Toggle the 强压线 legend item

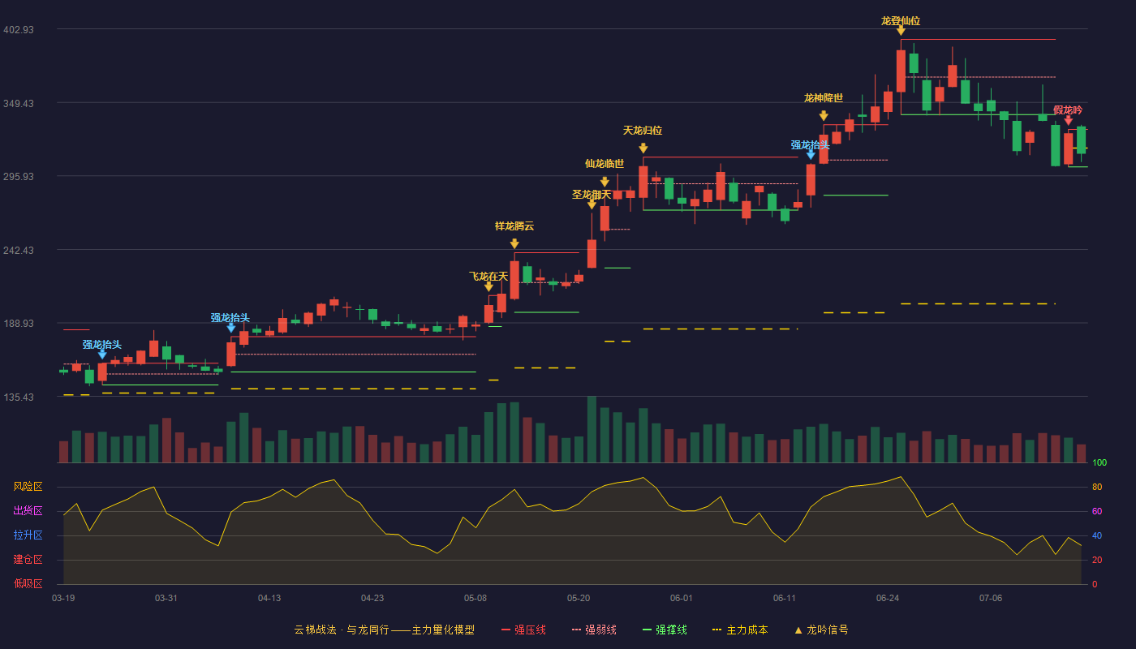click(523, 630)
